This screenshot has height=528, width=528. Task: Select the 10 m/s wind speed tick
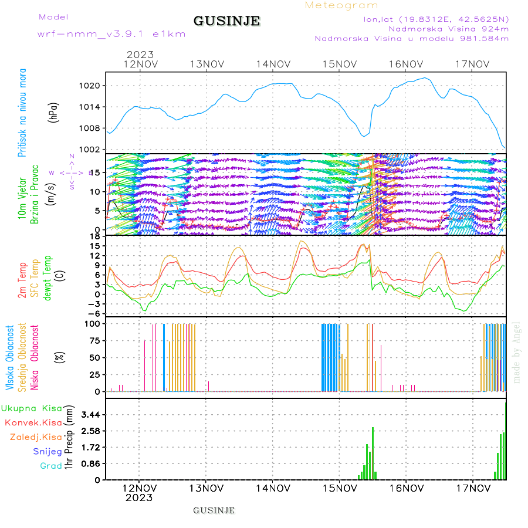click(x=96, y=192)
